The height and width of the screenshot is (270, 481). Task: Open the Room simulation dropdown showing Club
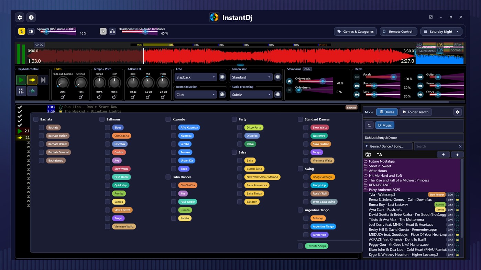(196, 95)
